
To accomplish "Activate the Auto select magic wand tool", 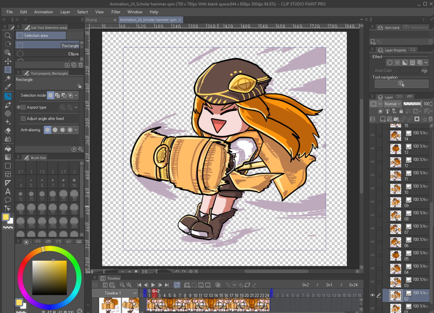I will [8, 78].
